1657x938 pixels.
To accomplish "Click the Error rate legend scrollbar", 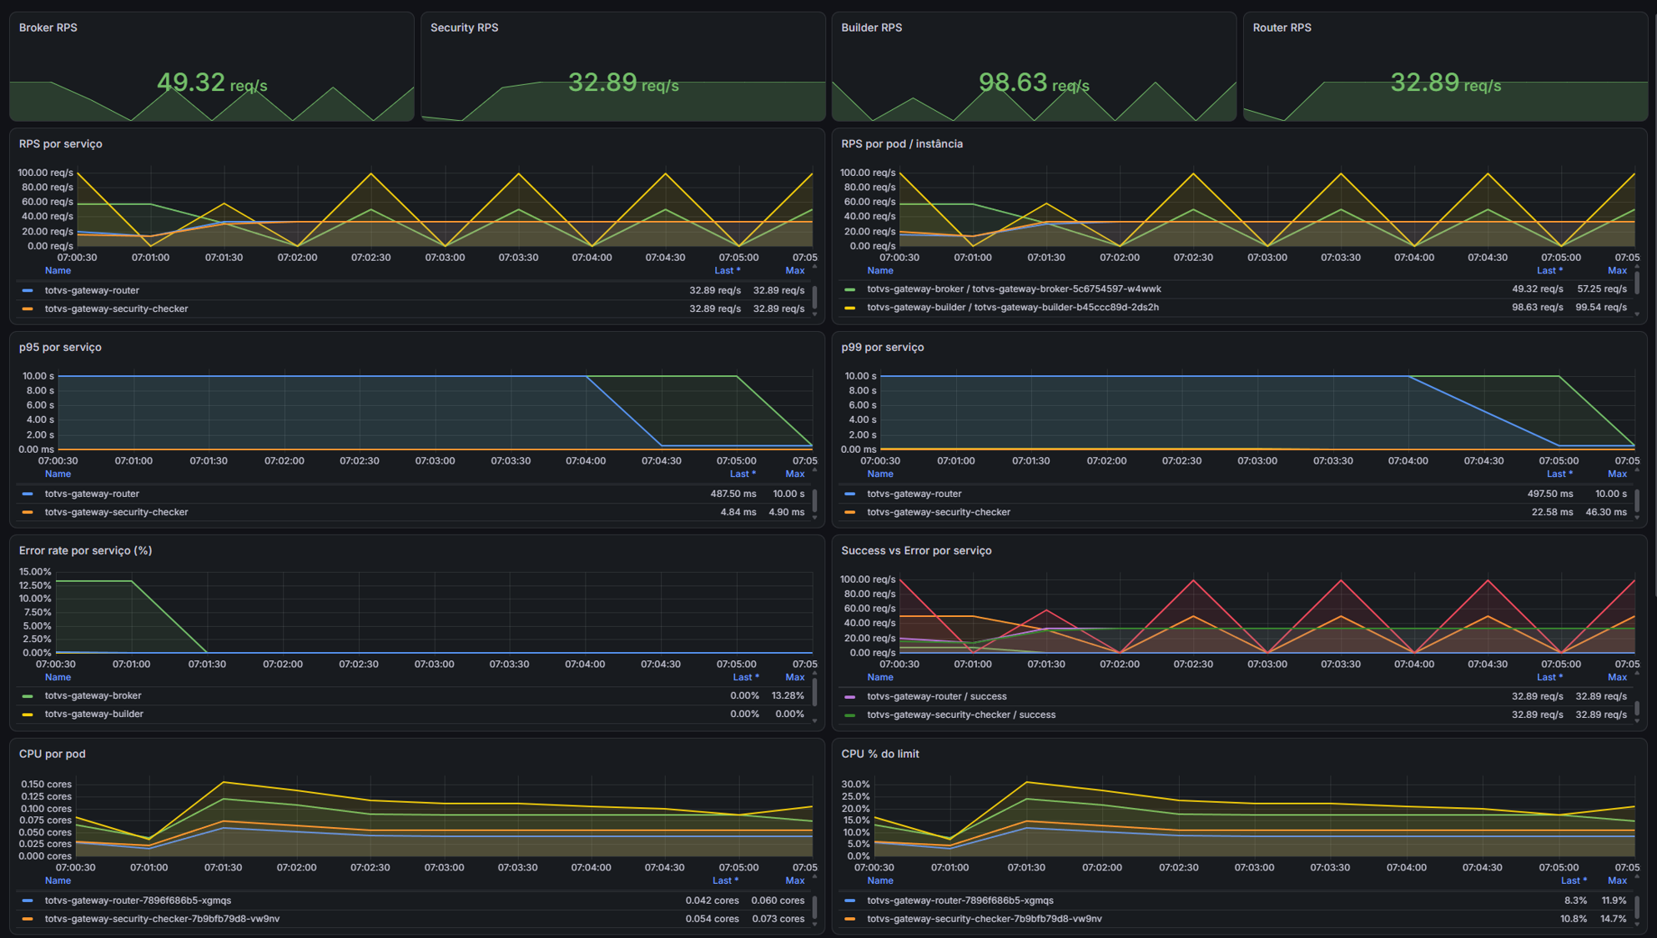I will 814,691.
